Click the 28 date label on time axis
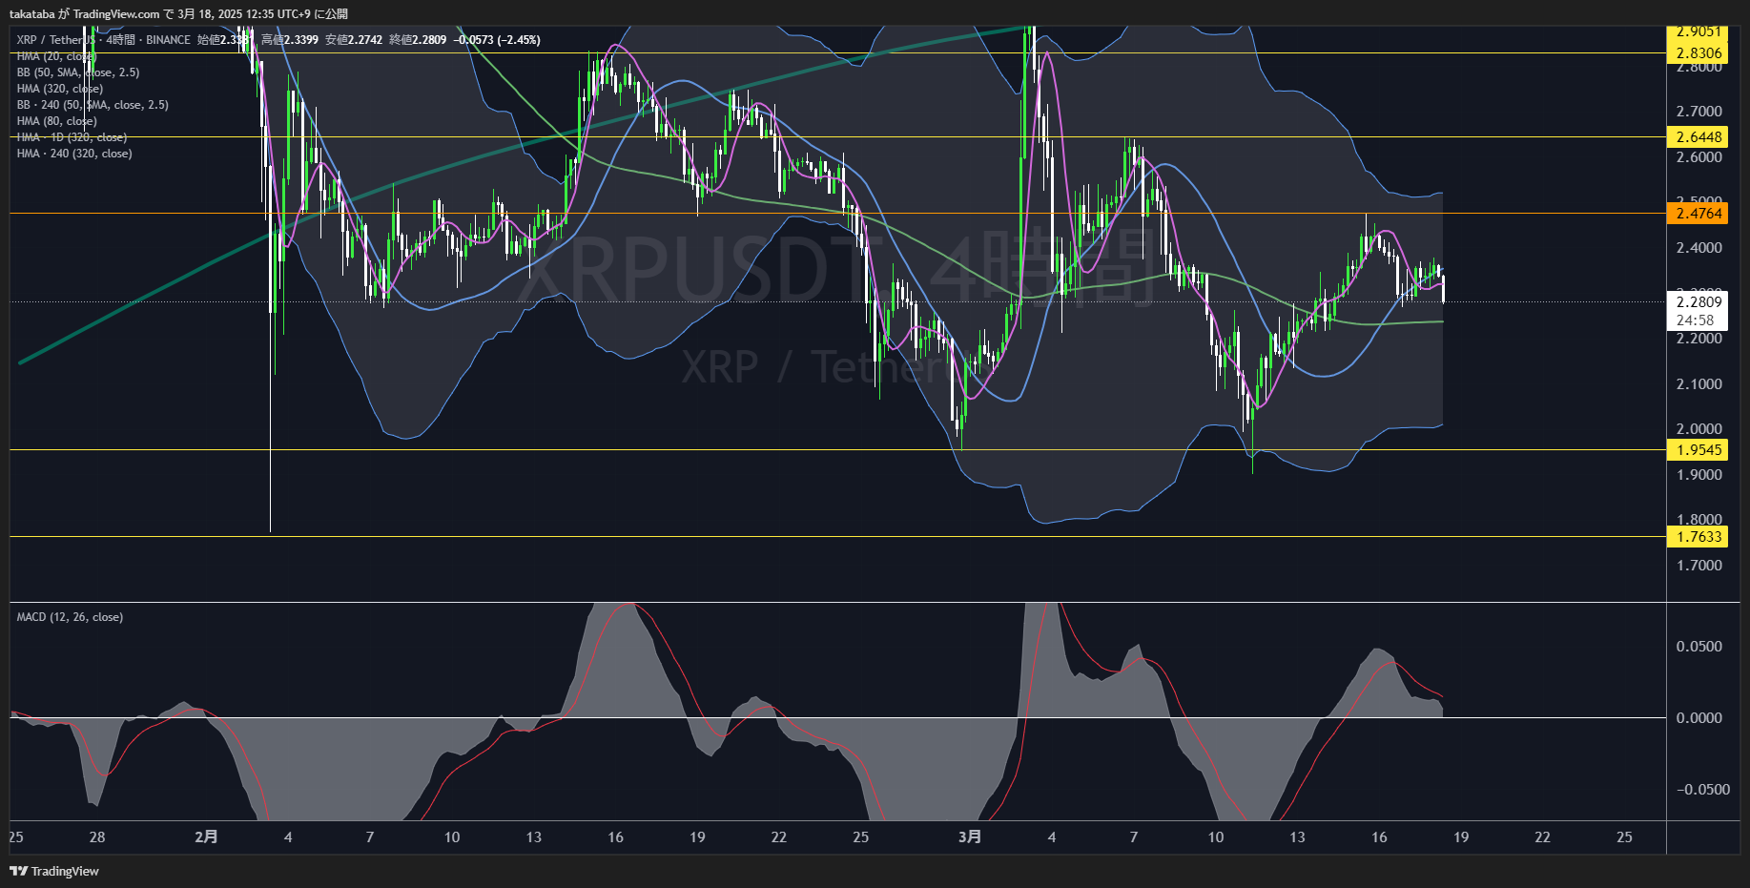Screen dimensions: 1750x888 pos(97,837)
